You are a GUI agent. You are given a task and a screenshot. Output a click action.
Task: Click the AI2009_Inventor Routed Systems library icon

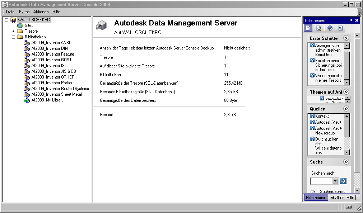27,89
